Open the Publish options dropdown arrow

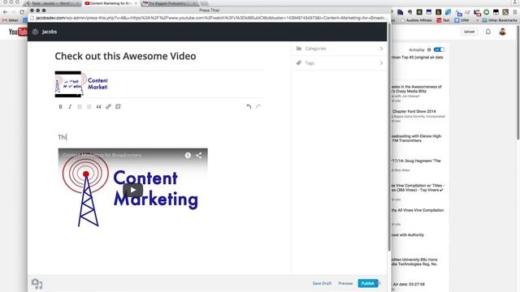tap(379, 283)
